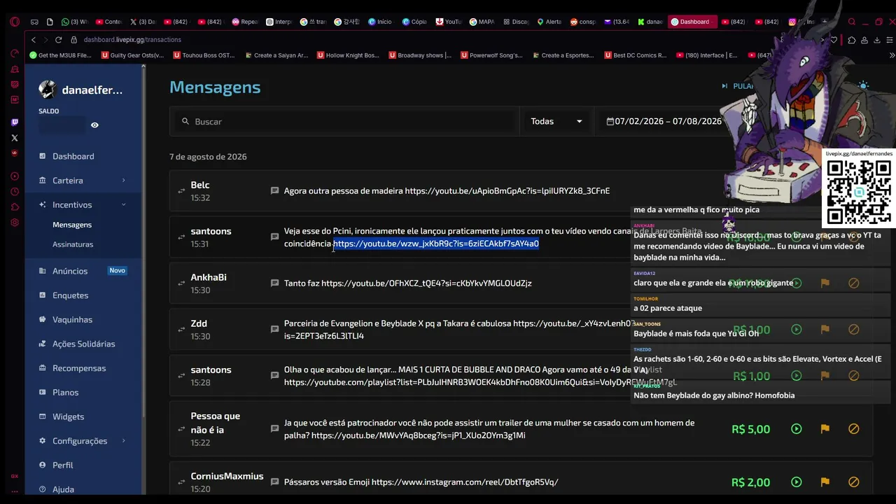Flag the AnkhaBi message
This screenshot has width=896, height=504.
coord(825,283)
